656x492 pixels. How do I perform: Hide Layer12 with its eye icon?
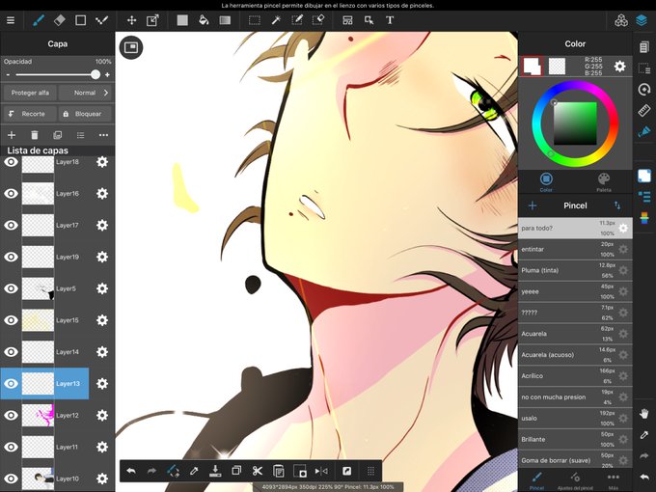12,415
